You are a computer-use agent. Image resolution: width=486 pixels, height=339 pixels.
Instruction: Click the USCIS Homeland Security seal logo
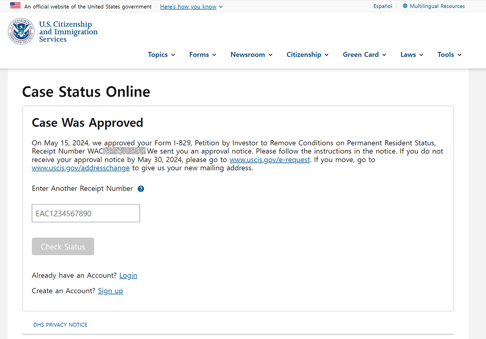21,31
